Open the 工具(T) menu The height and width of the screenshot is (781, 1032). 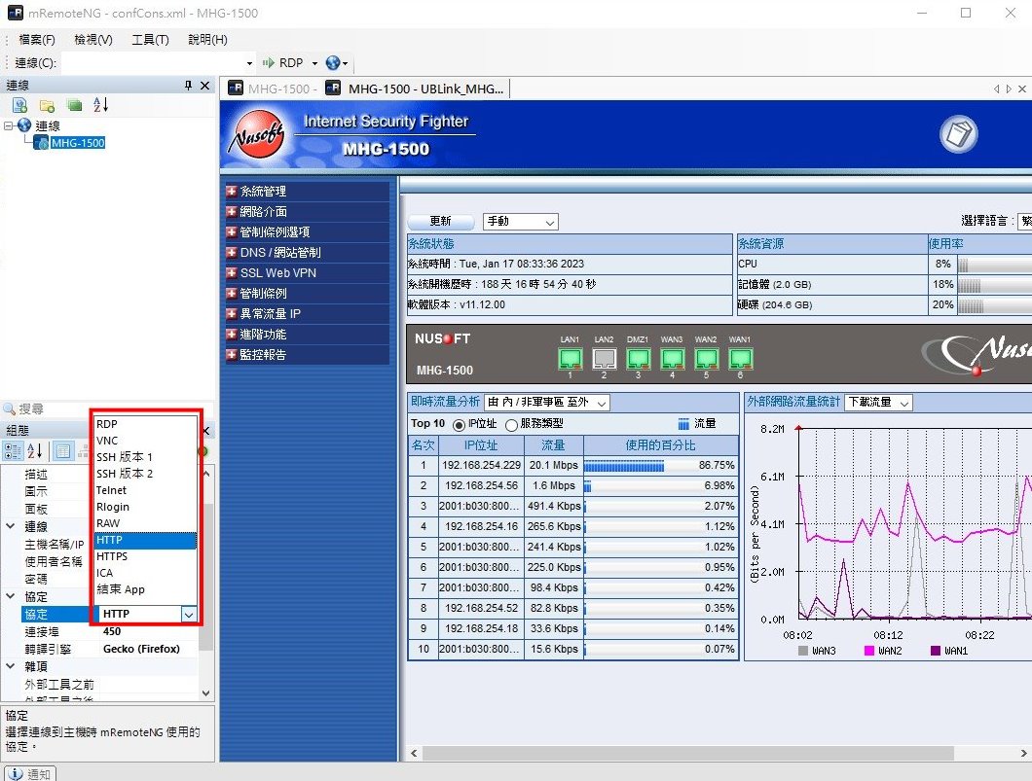pos(150,40)
